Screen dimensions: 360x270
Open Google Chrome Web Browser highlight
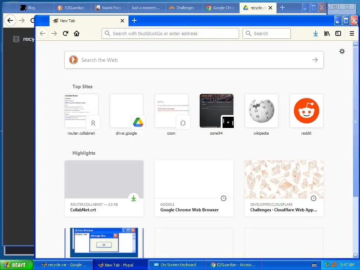[x=194, y=188]
